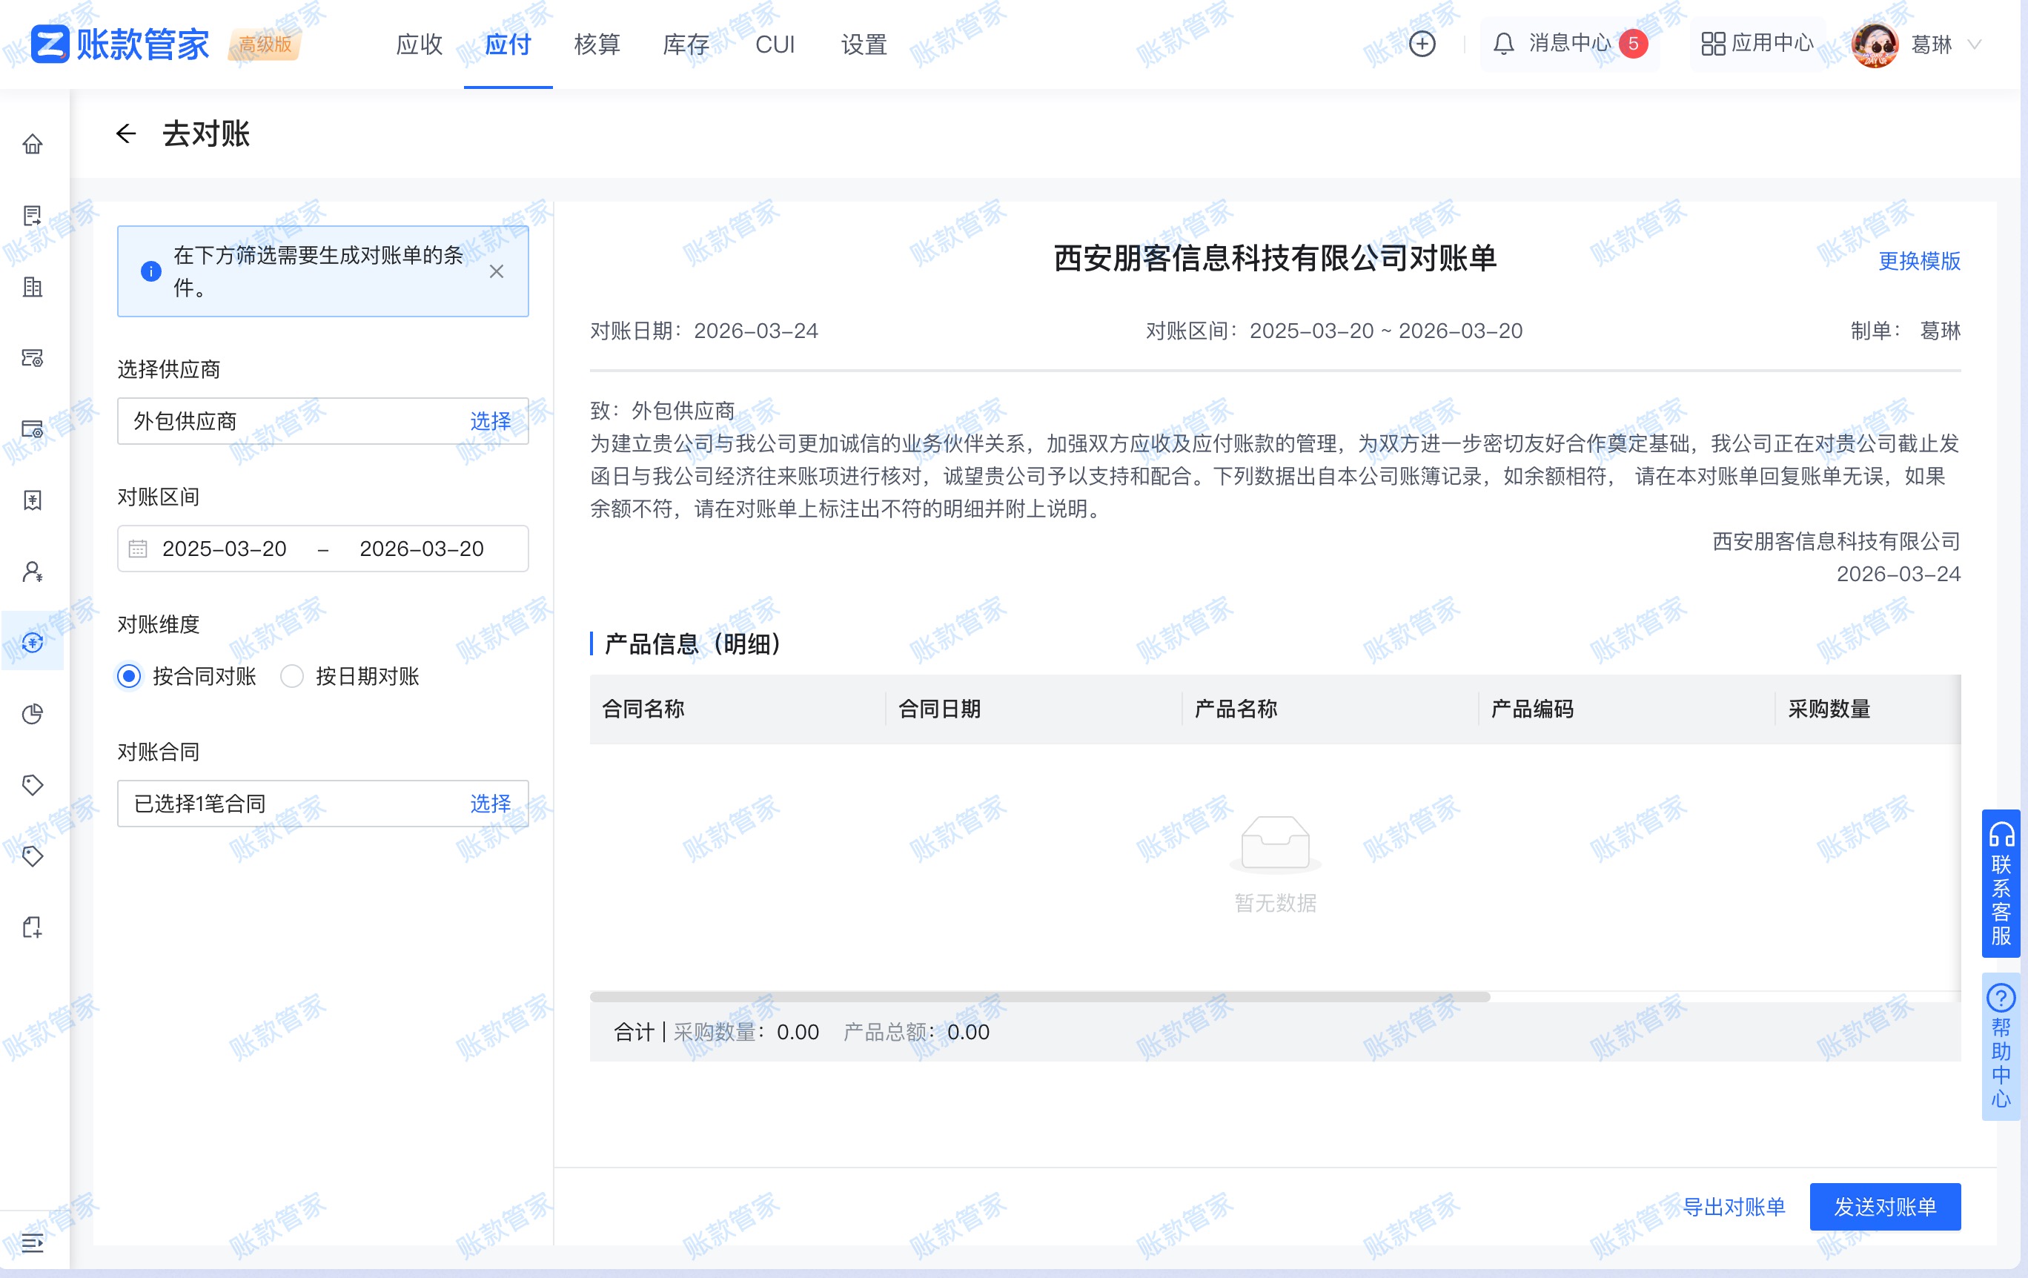Open the 对账区间 start date picker
Screen dimensions: 2028x1278
(x=224, y=549)
